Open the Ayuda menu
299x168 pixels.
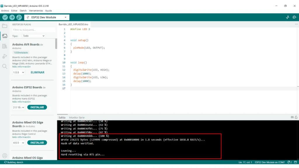click(x=48, y=11)
